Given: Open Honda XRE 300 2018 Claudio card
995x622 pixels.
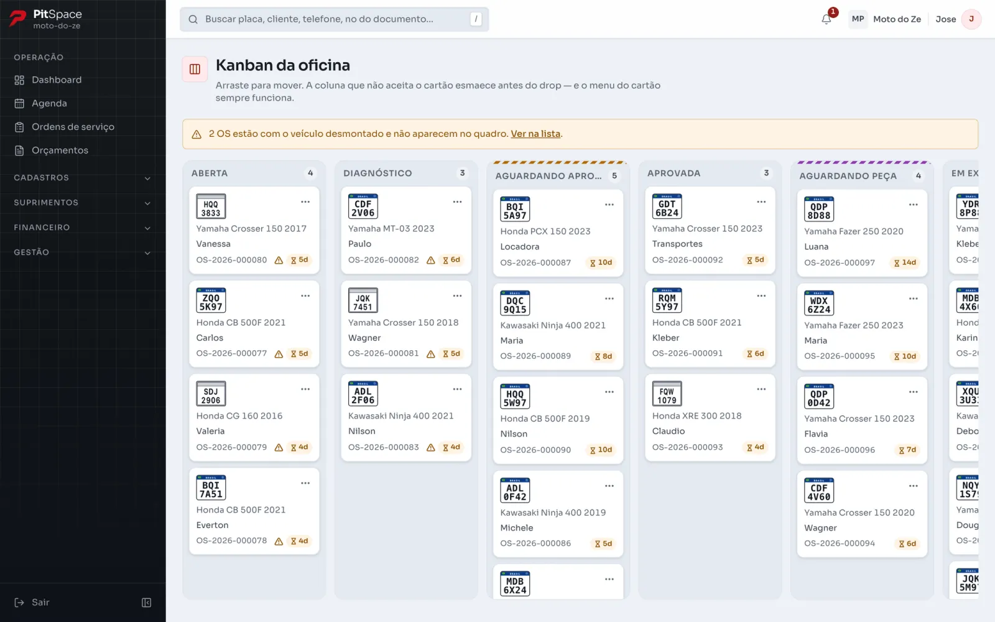Looking at the screenshot, I should [710, 417].
